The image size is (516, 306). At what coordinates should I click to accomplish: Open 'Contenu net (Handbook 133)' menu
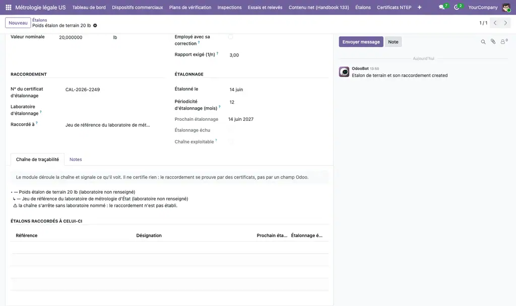[x=318, y=7]
